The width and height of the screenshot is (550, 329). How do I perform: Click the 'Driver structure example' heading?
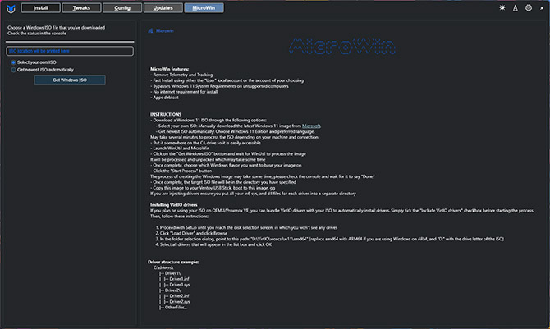tap(180, 262)
